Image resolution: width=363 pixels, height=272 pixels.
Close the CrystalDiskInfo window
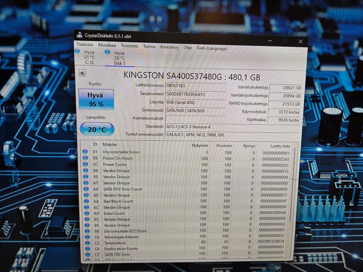pyautogui.click(x=301, y=42)
